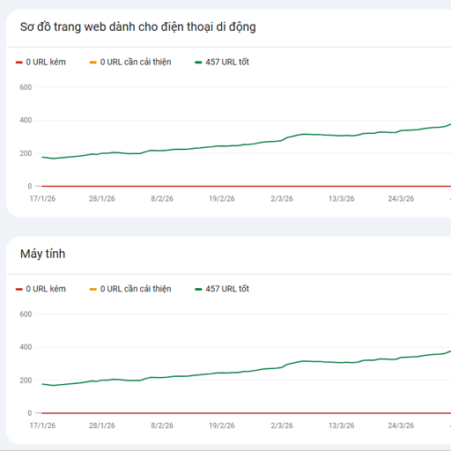Toggle '457 URL tốt' legend in mobile chart
451x451 pixels.
click(222, 62)
